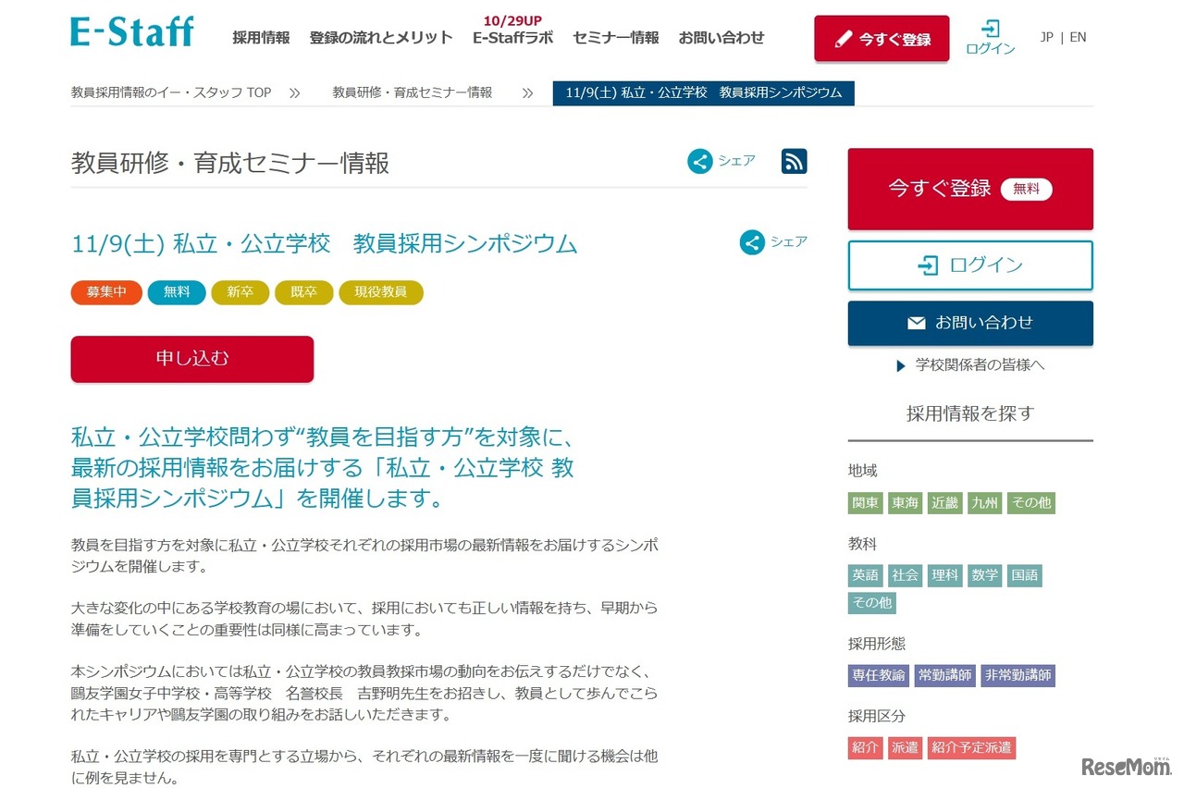This screenshot has height=788, width=1184.
Task: Click the 紹介予定派遣 recruitment category tag
Action: (x=972, y=747)
